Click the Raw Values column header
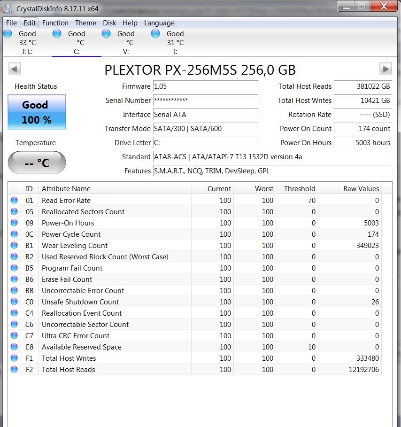Viewport: 401px width, 427px height. pos(350,188)
